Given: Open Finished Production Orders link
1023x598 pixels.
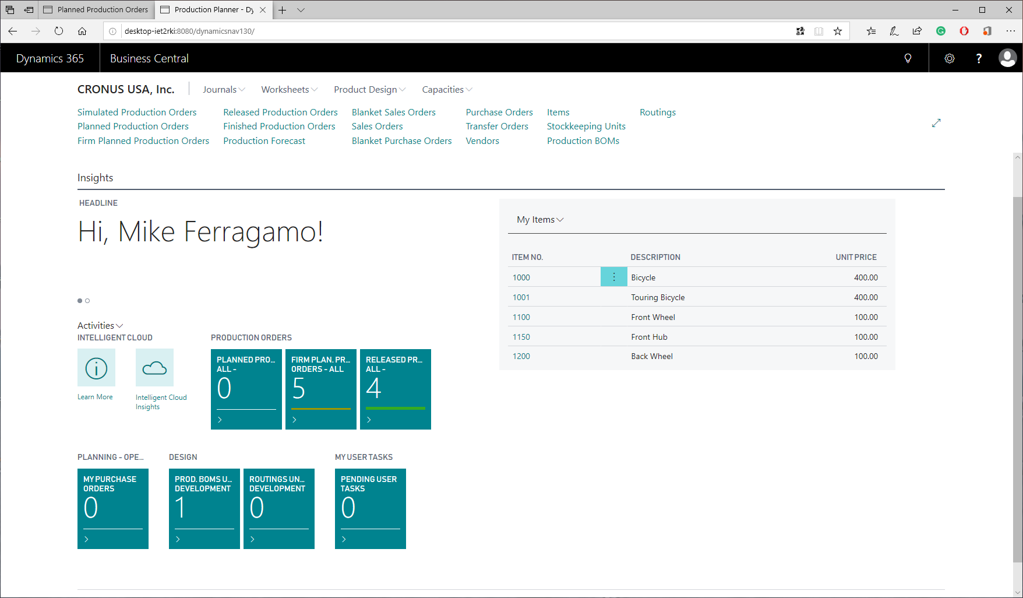Looking at the screenshot, I should coord(279,126).
